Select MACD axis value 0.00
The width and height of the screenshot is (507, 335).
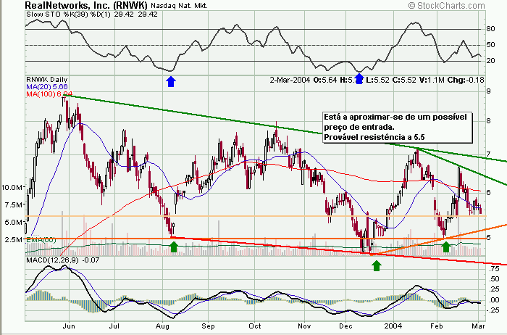pos(494,299)
